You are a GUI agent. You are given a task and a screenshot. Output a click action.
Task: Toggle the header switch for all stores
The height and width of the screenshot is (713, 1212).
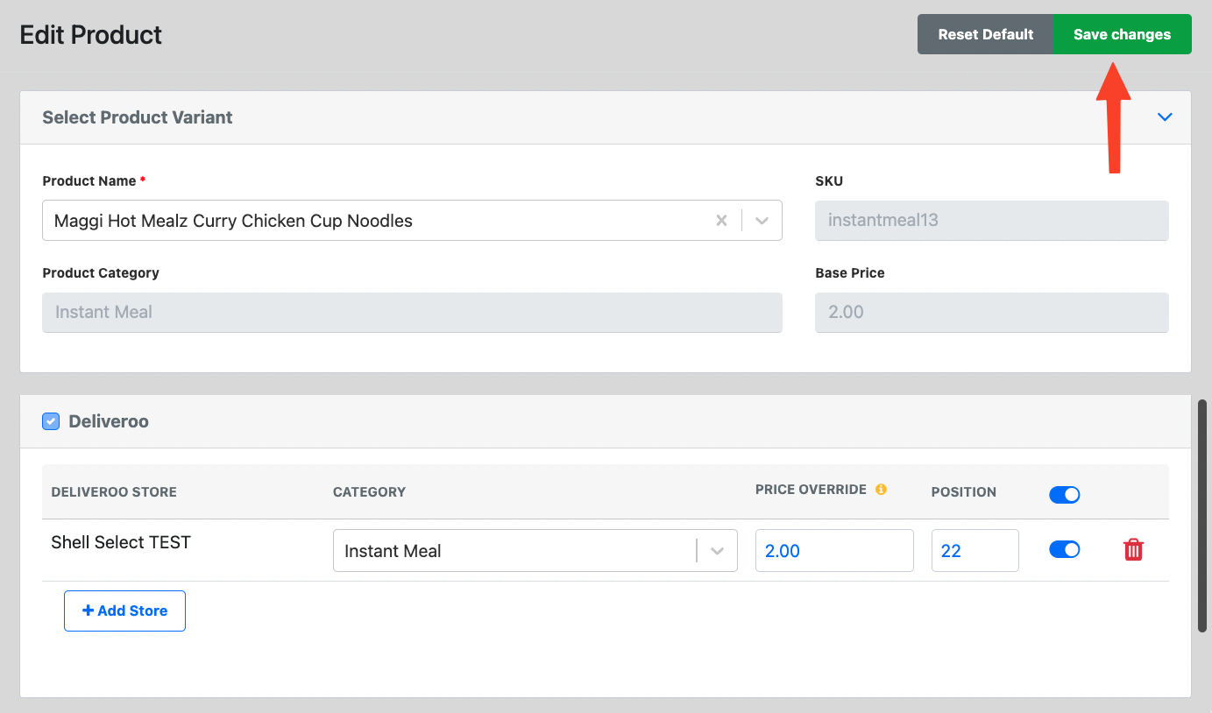tap(1065, 495)
